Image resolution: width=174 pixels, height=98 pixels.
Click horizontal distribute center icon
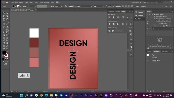point(127,24)
